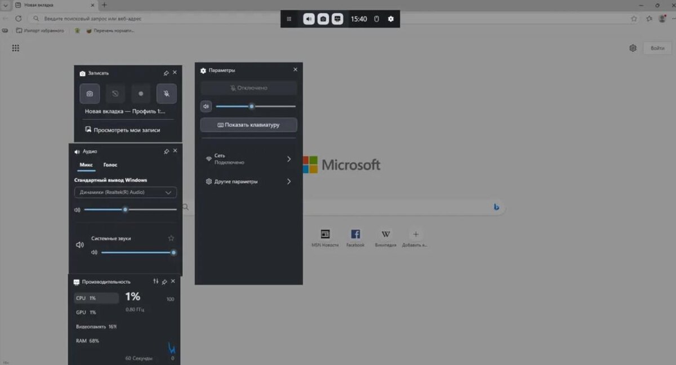This screenshot has width=676, height=365.
Task: Take a screenshot in the Записать widget
Action: [x=90, y=94]
